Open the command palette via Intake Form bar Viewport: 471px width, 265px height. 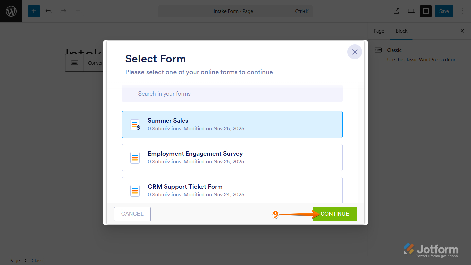click(235, 11)
